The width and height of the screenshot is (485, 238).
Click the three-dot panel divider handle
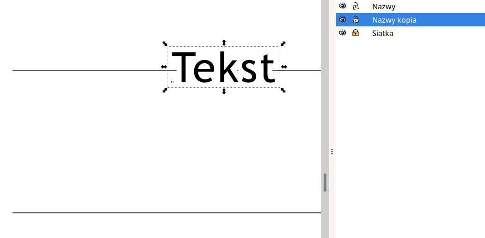pos(332,151)
